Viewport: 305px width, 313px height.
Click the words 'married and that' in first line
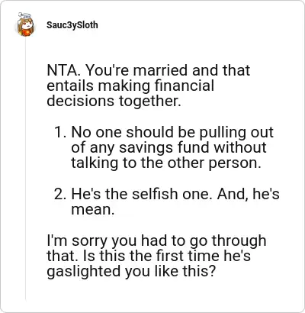pos(191,70)
